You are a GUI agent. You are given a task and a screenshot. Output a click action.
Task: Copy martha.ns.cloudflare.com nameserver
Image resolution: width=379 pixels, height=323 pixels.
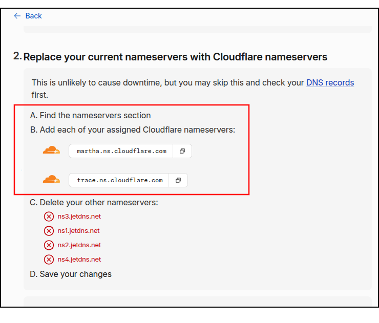click(x=182, y=151)
